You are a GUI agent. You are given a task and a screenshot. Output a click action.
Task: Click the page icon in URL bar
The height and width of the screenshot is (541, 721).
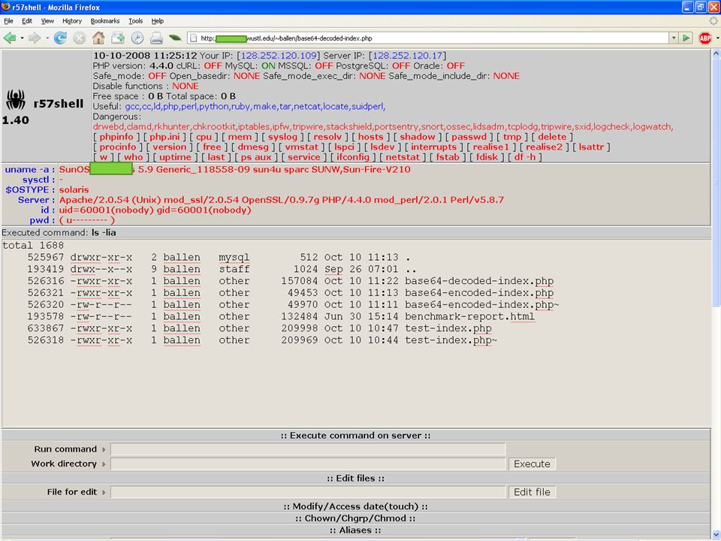coord(194,38)
